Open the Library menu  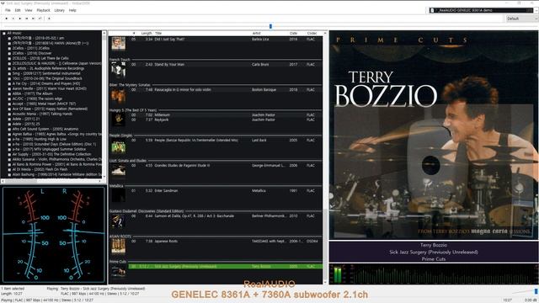(60, 10)
